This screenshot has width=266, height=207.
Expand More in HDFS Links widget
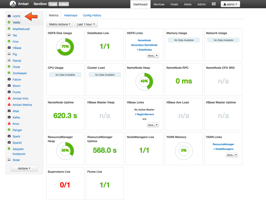click(153, 56)
